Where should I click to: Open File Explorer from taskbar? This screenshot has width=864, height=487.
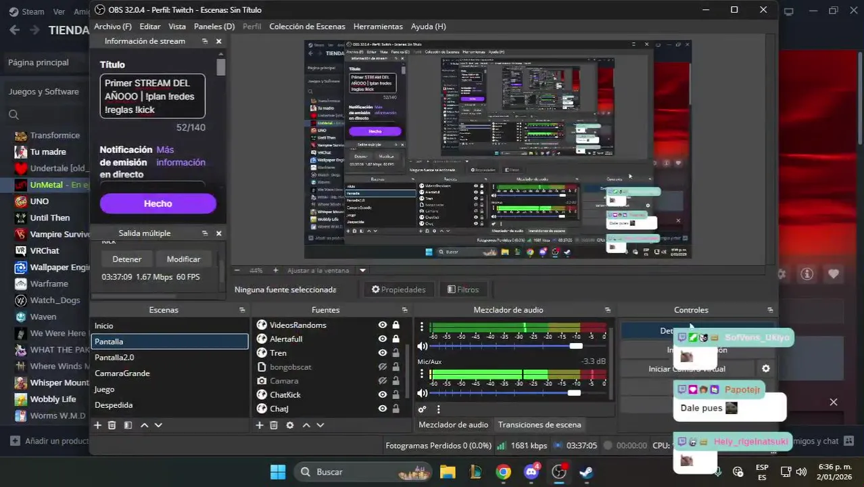pyautogui.click(x=448, y=472)
